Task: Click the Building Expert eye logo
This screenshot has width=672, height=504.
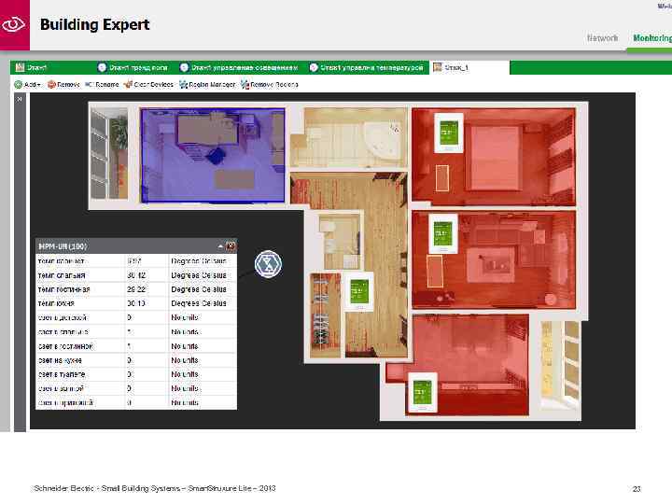Action: (x=14, y=24)
